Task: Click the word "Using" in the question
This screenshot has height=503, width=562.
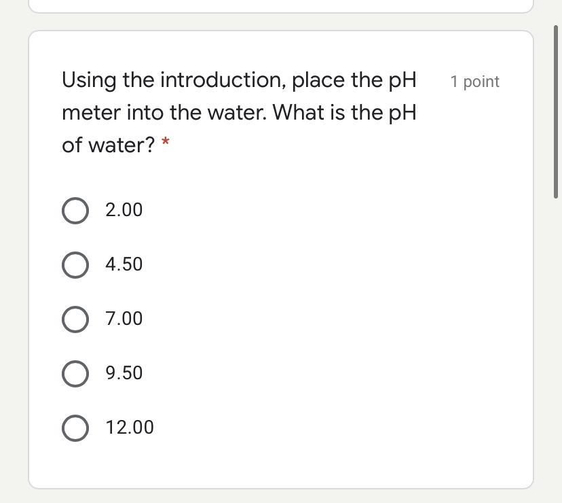Action: pos(89,81)
